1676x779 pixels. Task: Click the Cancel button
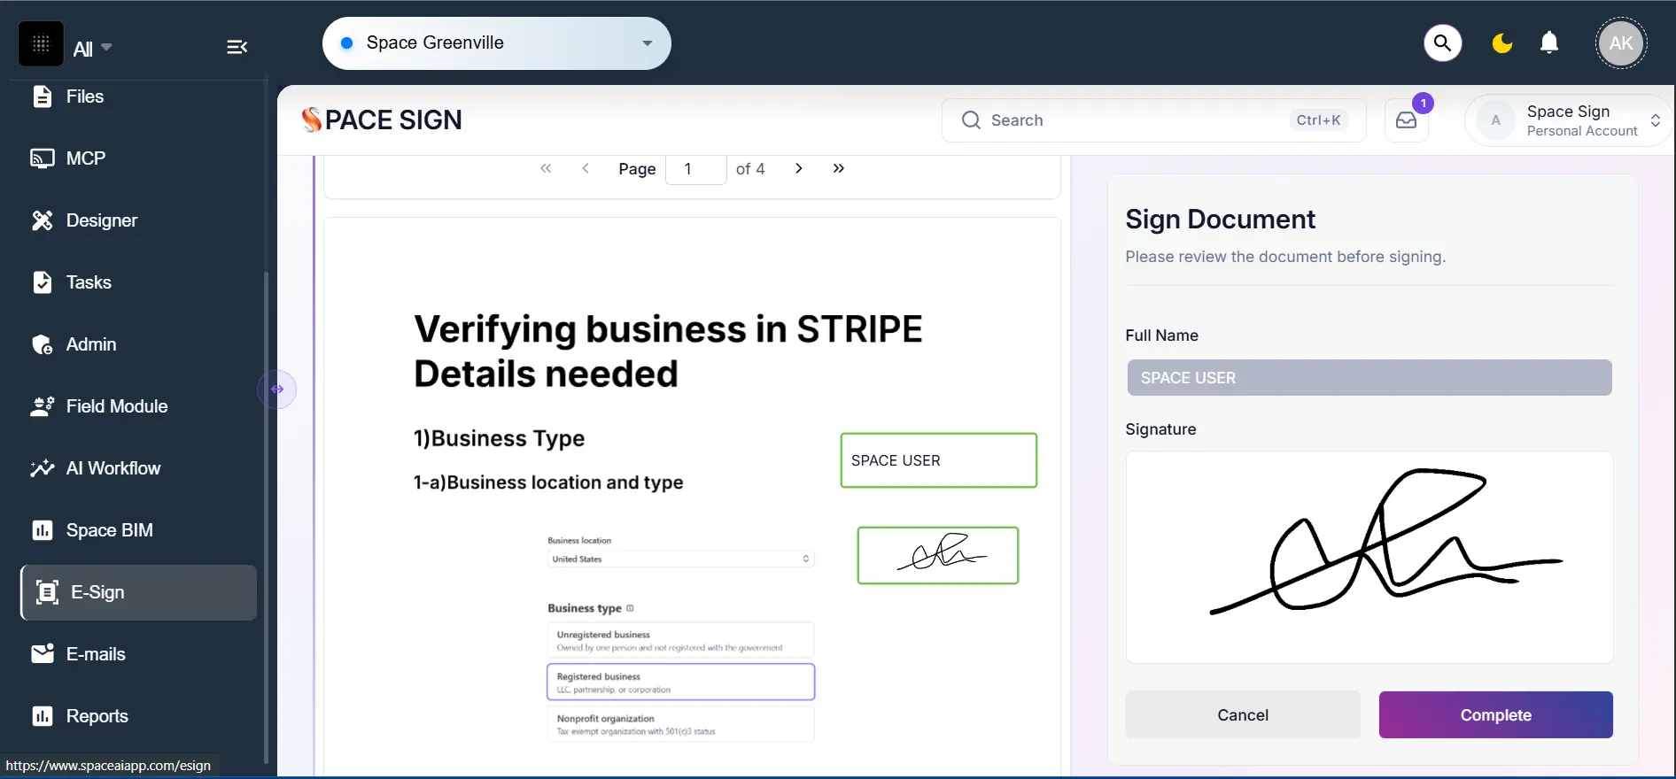click(1242, 714)
